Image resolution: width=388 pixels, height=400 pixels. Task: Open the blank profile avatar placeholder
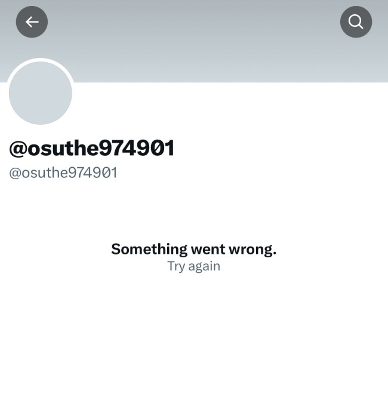click(41, 93)
